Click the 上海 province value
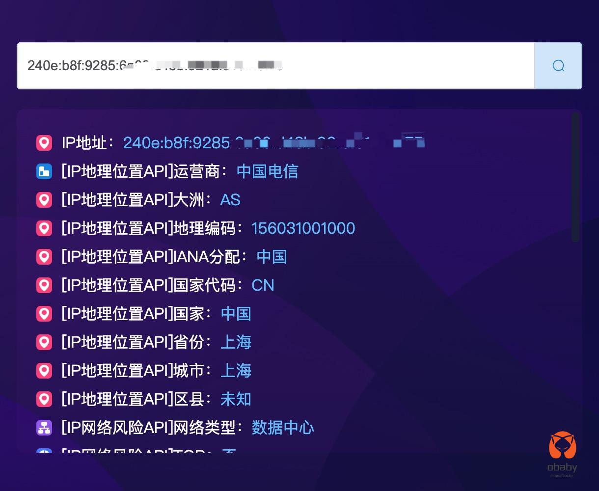This screenshot has width=599, height=491. [236, 342]
